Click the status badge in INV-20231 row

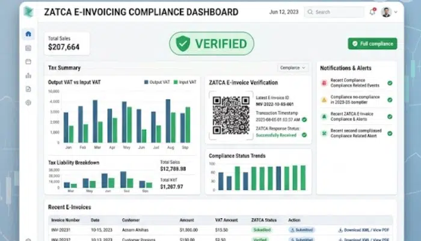pos(262,230)
